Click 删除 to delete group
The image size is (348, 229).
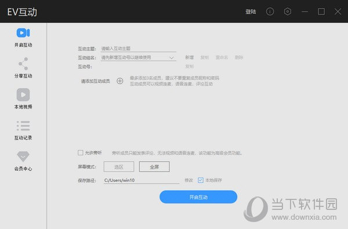point(239,57)
